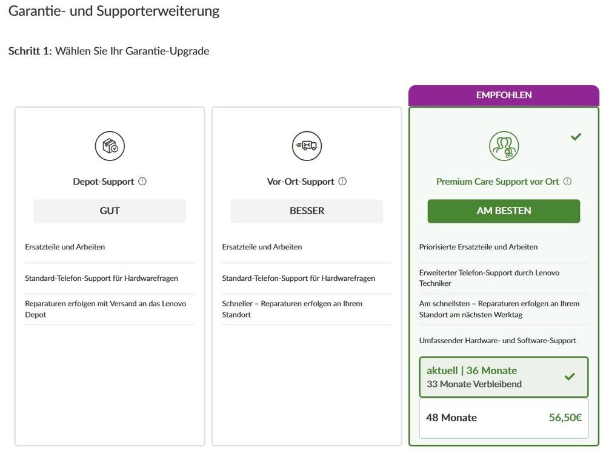Screen dimensions: 606x454
Task: Select the BESSER warranty tier button
Action: click(307, 211)
